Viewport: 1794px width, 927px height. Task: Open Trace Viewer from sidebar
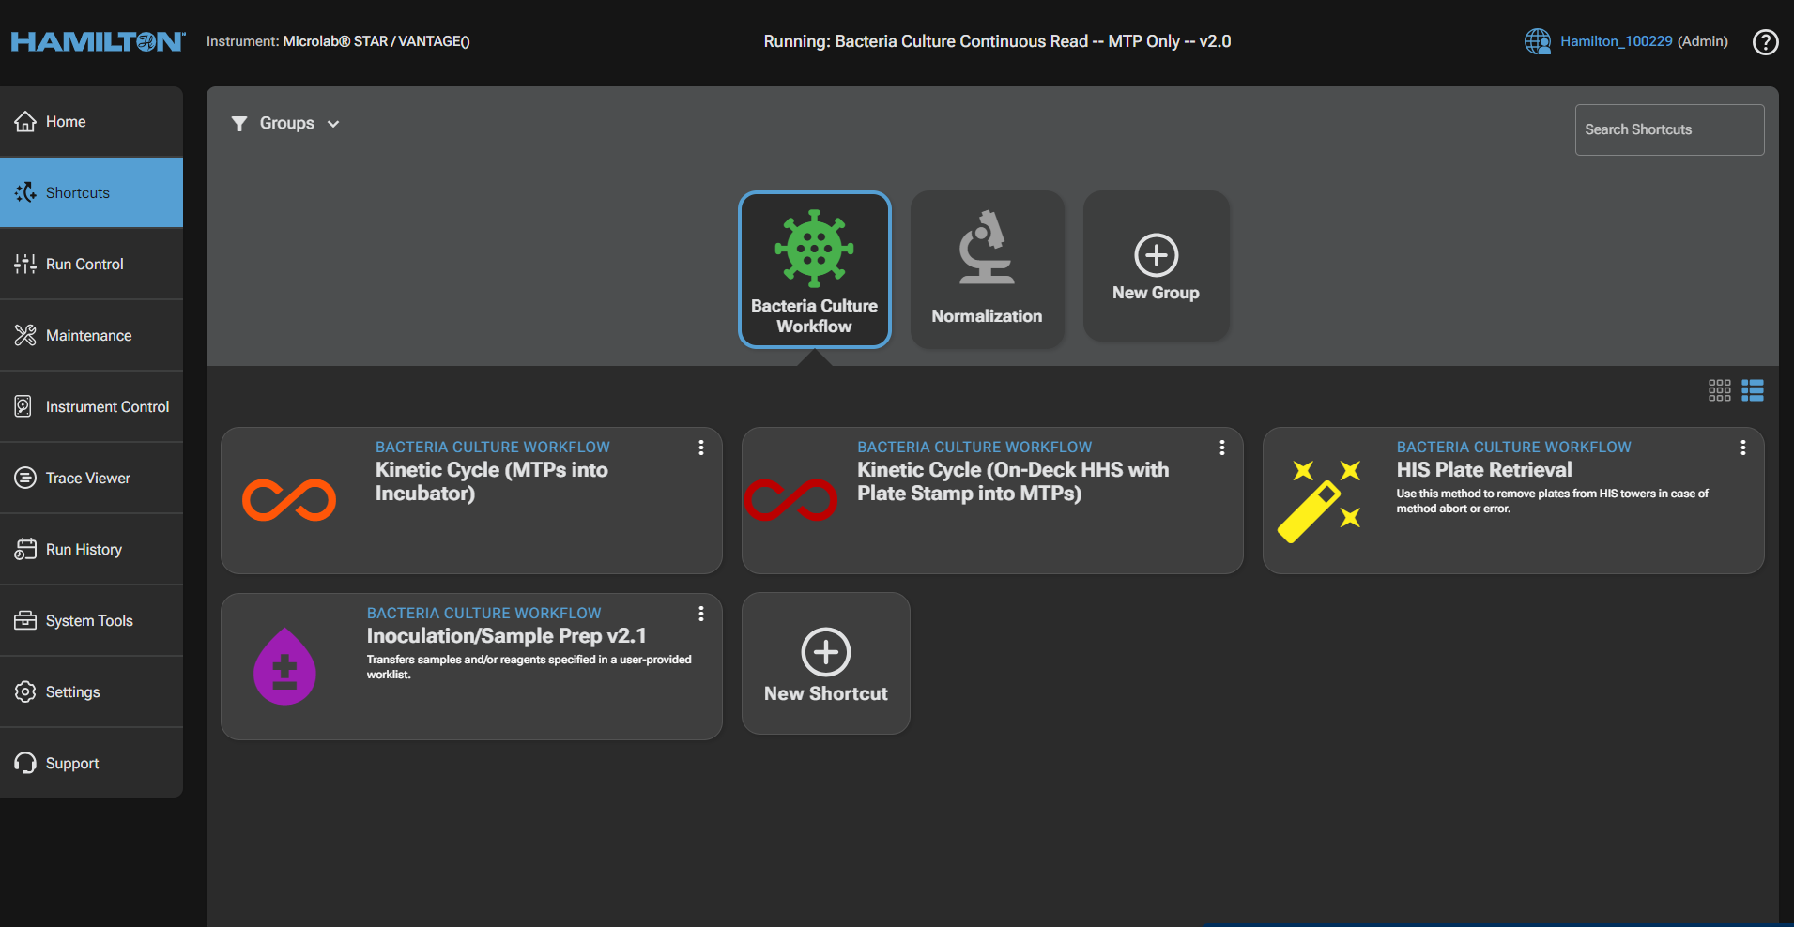[87, 479]
